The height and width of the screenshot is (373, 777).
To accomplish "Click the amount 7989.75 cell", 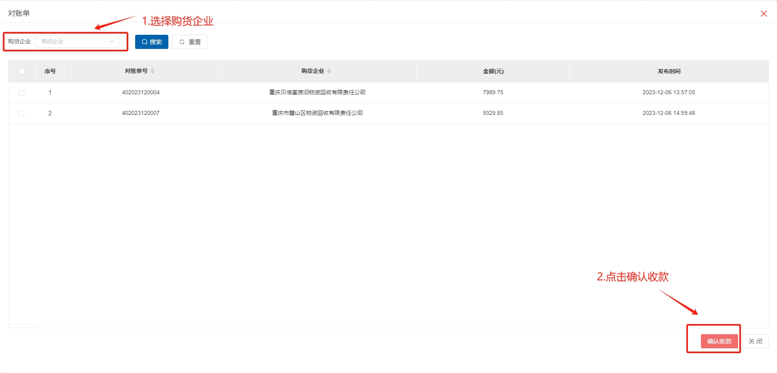I will click(493, 93).
